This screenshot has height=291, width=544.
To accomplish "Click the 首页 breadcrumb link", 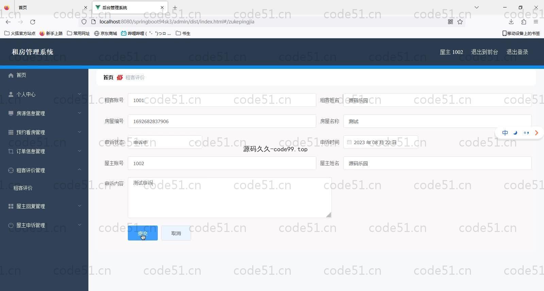I will [108, 77].
